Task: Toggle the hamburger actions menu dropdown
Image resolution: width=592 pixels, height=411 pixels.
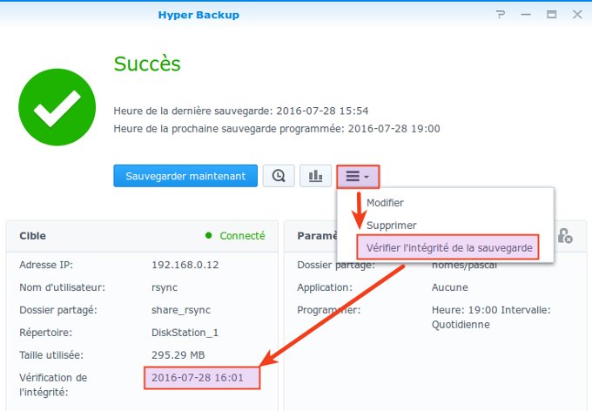Action: coord(358,176)
